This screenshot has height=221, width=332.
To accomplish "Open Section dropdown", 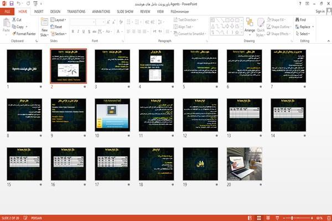I will tap(59, 34).
